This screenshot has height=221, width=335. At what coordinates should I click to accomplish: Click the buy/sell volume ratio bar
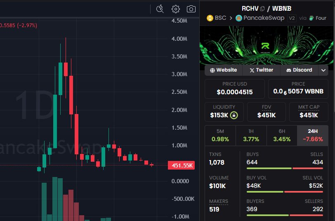pyautogui.click(x=285, y=192)
